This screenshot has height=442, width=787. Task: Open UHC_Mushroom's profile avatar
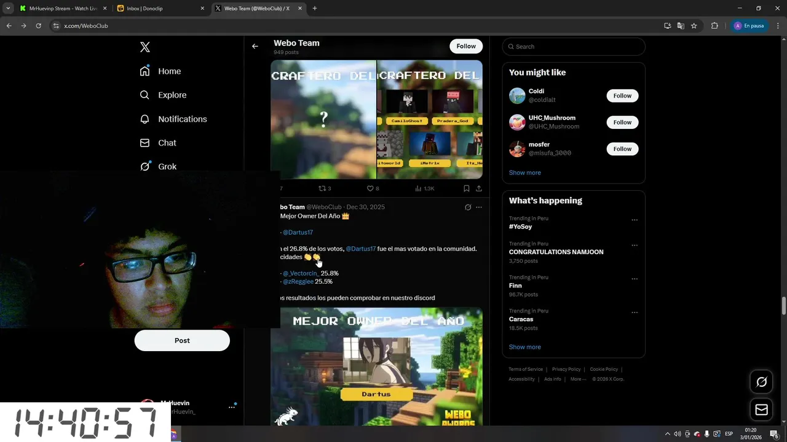pos(517,122)
